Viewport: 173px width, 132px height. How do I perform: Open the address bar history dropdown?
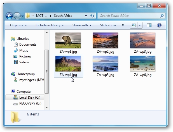[x=86, y=16]
